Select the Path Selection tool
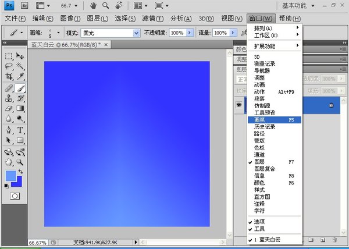 (9, 140)
